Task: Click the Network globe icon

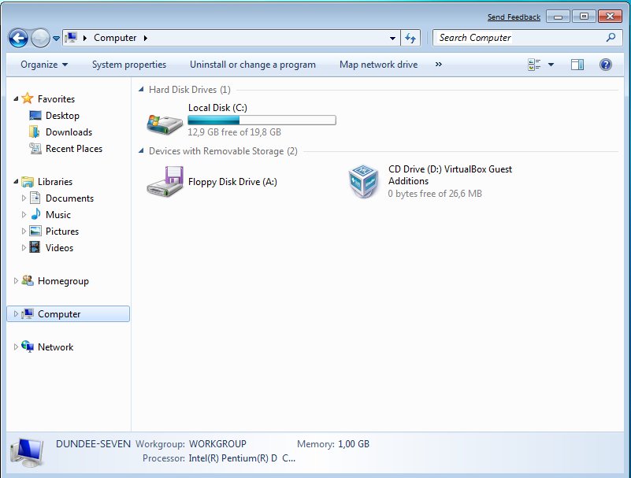Action: point(28,346)
